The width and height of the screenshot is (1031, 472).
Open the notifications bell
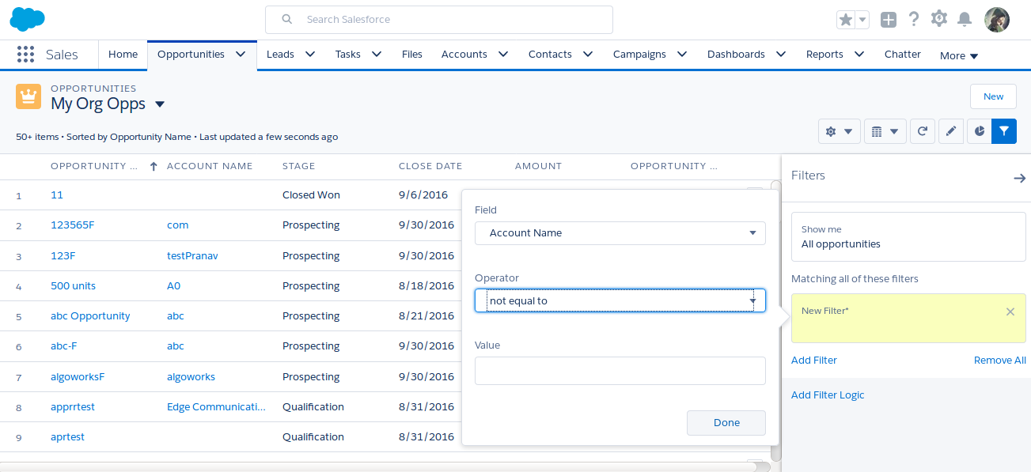[x=964, y=19]
